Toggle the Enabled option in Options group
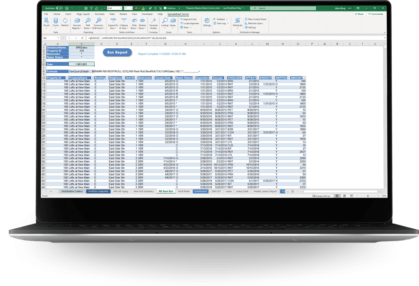Image resolution: width=419 pixels, height=286 pixels. (221, 19)
